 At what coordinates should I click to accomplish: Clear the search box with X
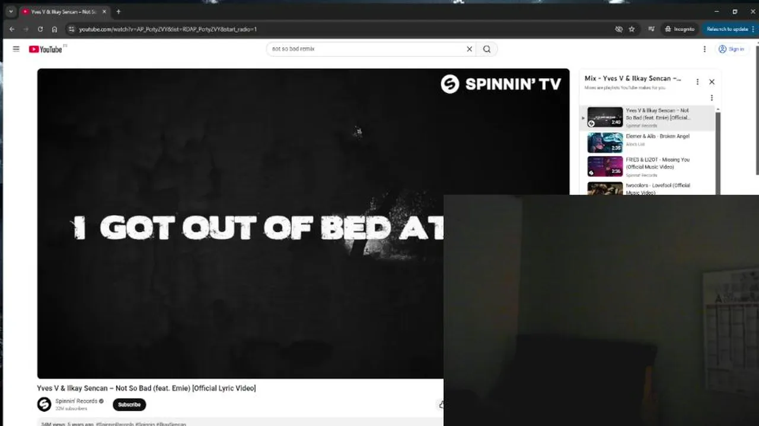(470, 49)
